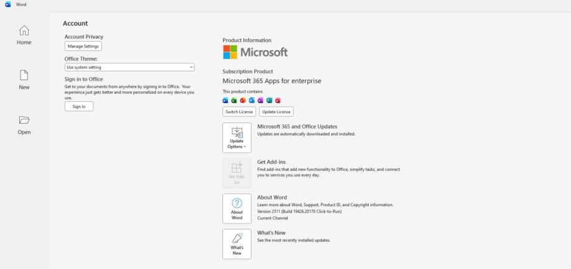Image resolution: width=571 pixels, height=269 pixels.
Task: Click the disabled Get Add-ins button
Action: pyautogui.click(x=237, y=173)
